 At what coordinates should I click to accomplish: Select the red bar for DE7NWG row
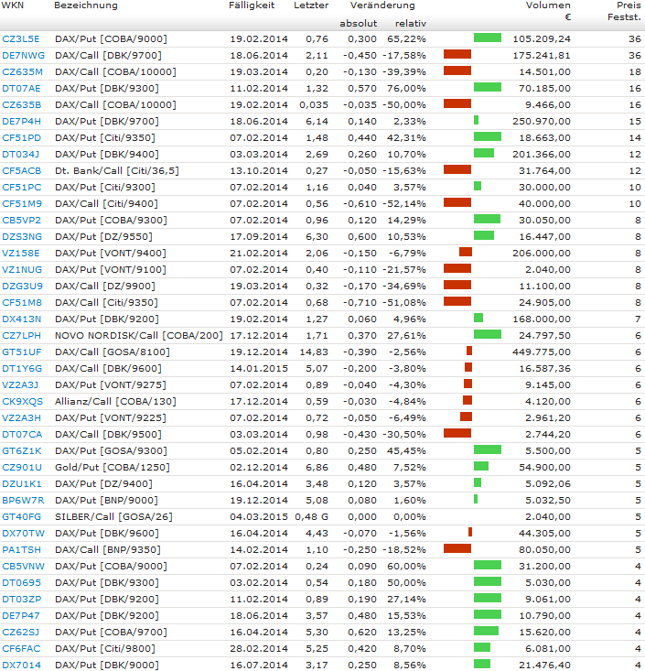[x=457, y=54]
